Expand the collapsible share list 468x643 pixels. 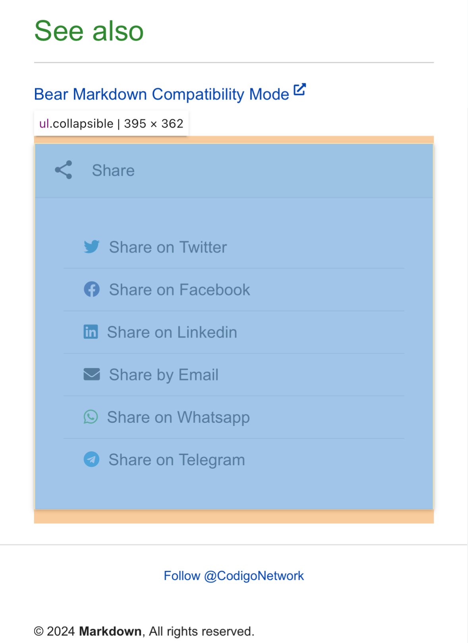[113, 170]
